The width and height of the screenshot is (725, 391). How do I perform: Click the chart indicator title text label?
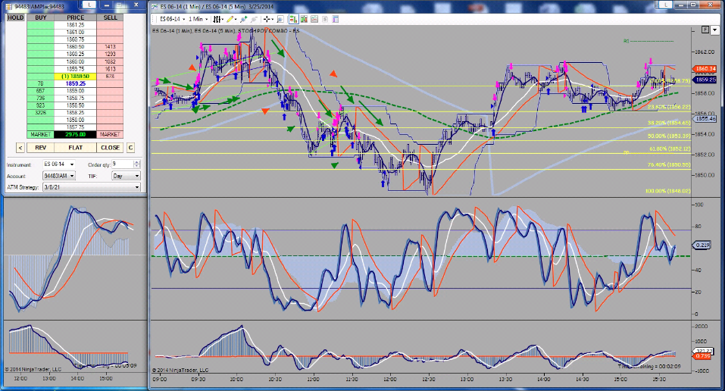[226, 30]
